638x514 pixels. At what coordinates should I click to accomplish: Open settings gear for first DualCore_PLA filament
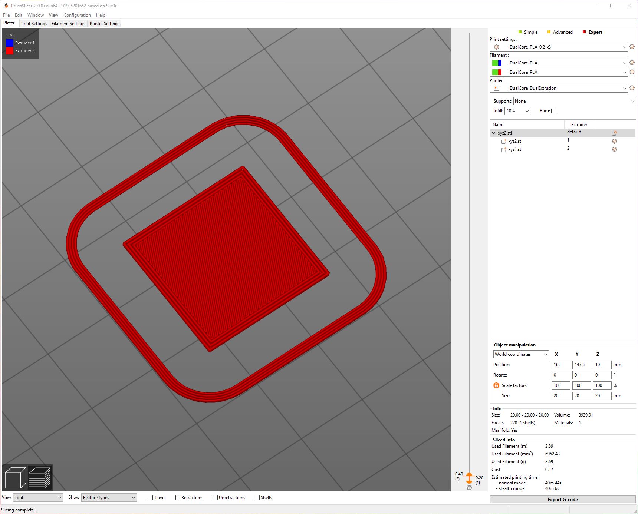coord(632,63)
